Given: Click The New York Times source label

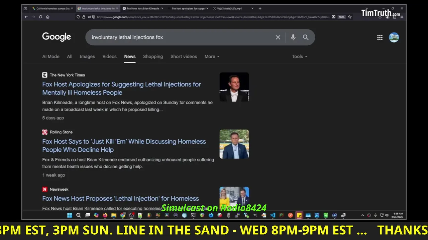Looking at the screenshot, I should pyautogui.click(x=67, y=75).
